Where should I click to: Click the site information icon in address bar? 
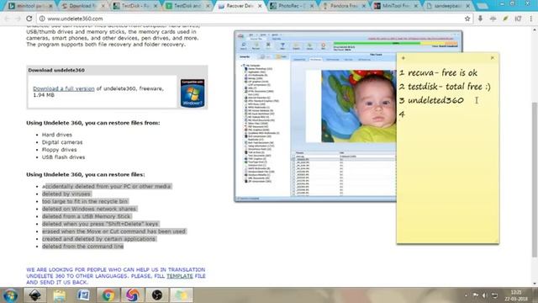(x=42, y=19)
